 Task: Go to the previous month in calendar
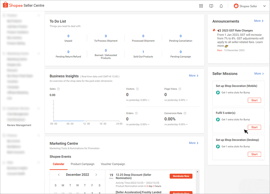(59, 175)
